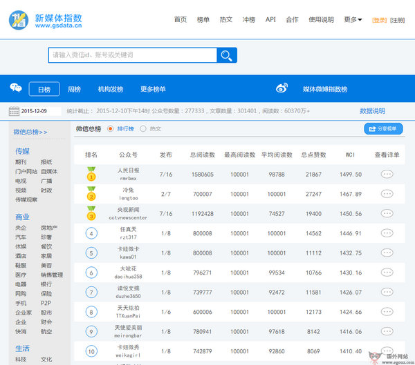Open the 合作 menu item
The height and width of the screenshot is (365, 415).
pos(292,19)
